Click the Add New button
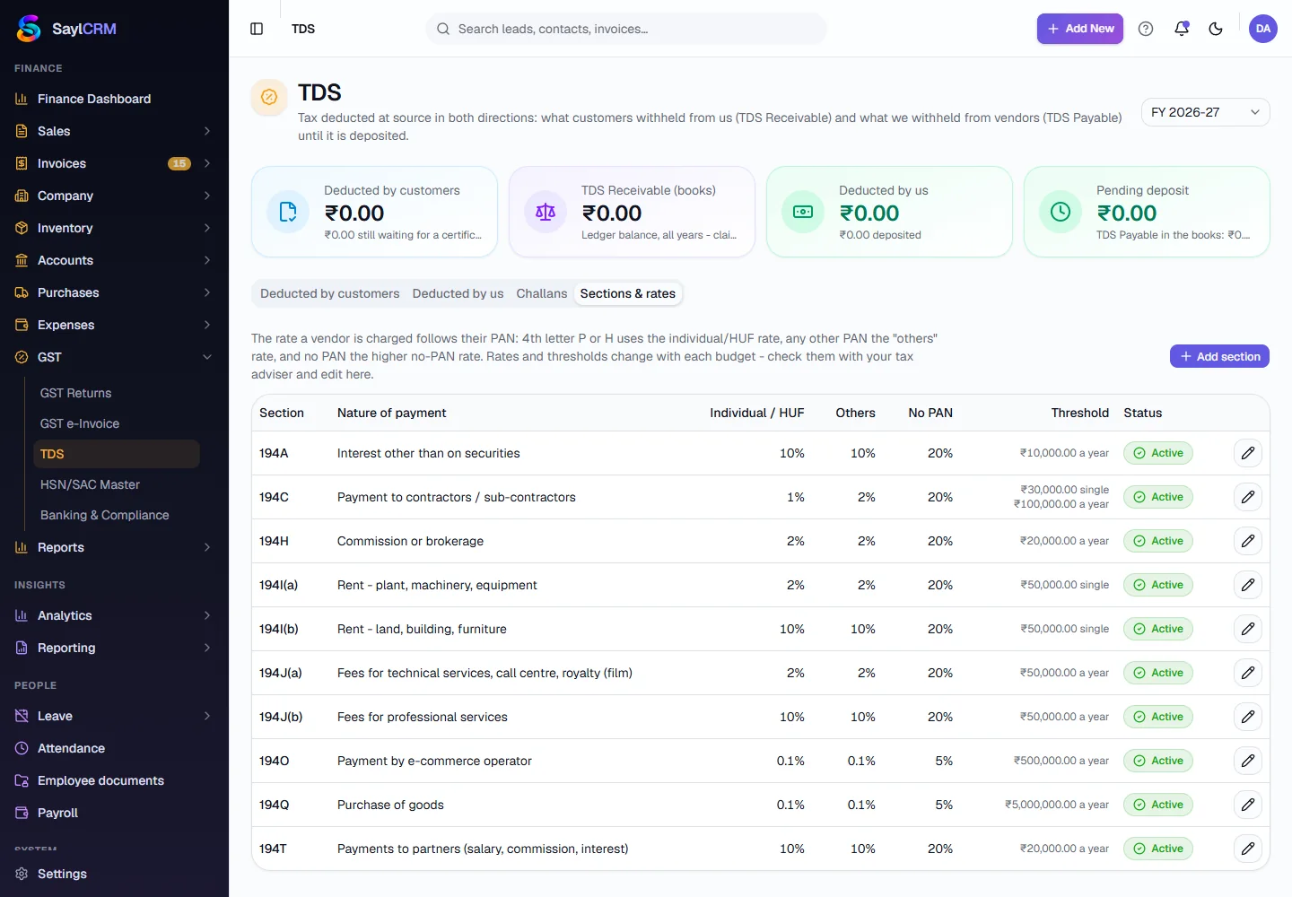The image size is (1292, 897). [1080, 29]
